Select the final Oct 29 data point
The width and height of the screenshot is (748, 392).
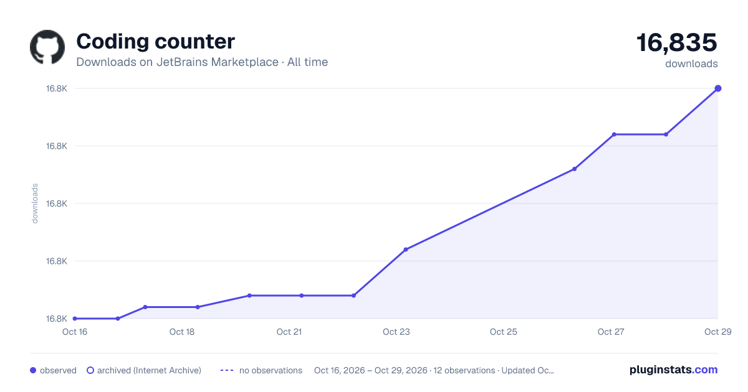718,88
